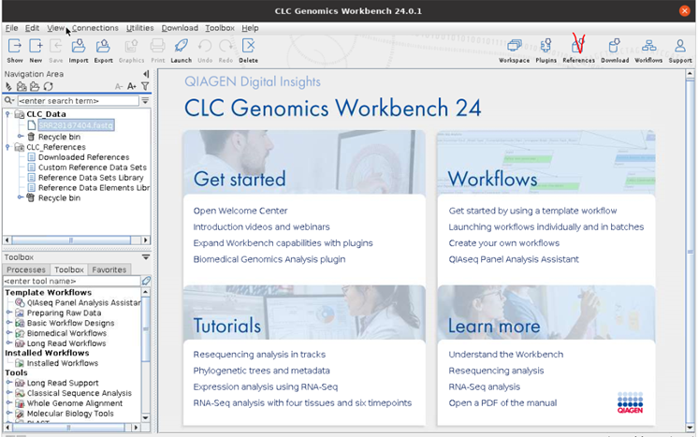Screen dimensions: 698x437
Task: Open the Plugins manager icon
Action: point(545,46)
